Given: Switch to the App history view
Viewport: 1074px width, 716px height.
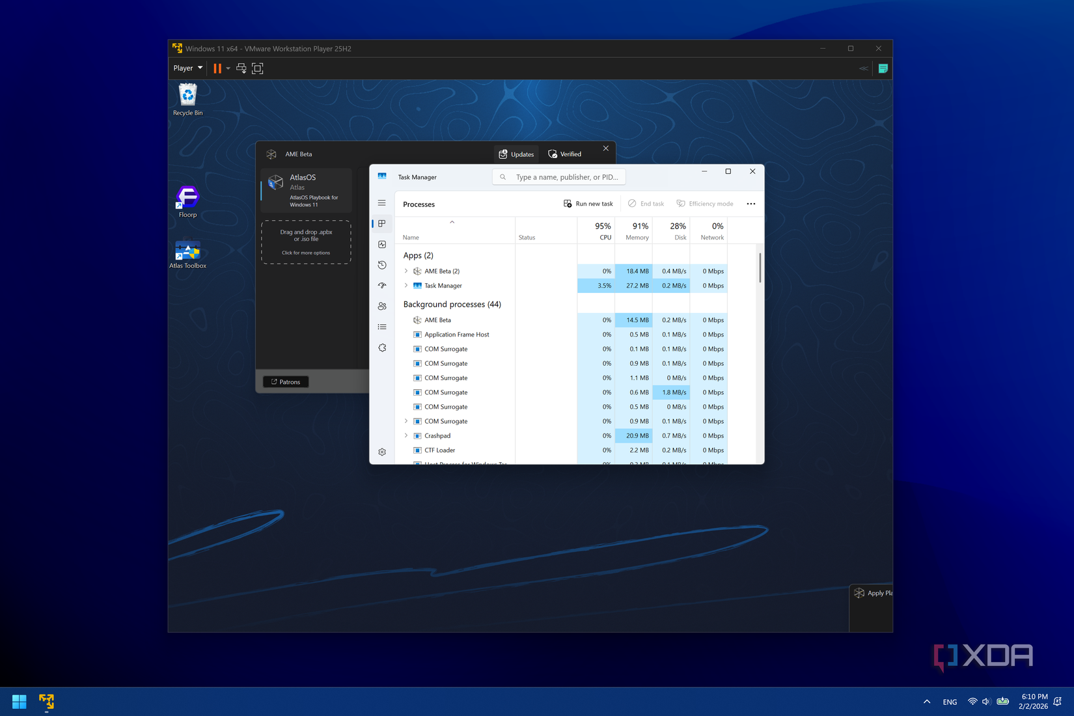Looking at the screenshot, I should 382,265.
